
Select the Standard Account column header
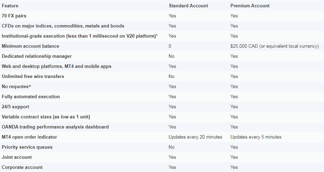click(x=189, y=6)
